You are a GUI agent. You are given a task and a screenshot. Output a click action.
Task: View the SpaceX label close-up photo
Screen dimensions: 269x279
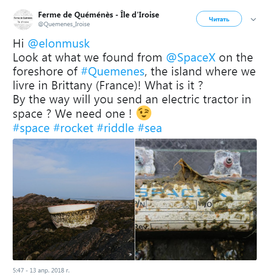click(x=196, y=199)
